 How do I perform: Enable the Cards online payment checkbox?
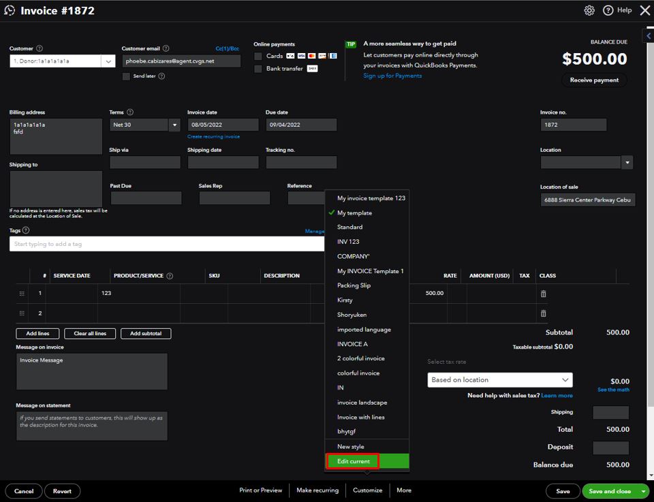[258, 56]
